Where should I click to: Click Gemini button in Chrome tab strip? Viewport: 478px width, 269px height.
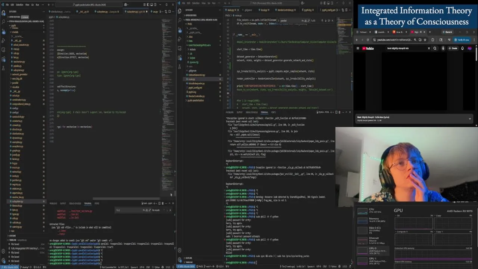tap(448, 32)
